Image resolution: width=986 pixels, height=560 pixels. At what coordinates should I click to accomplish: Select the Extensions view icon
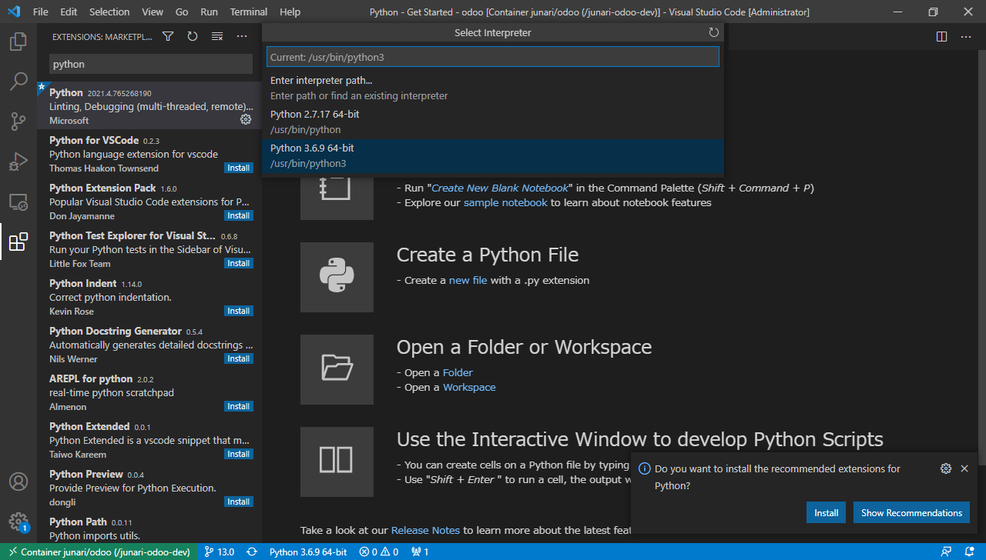18,242
